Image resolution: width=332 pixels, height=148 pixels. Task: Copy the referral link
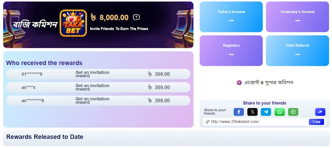point(316,122)
